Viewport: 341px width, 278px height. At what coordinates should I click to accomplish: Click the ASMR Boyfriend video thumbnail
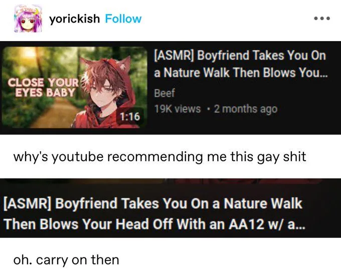pos(74,87)
